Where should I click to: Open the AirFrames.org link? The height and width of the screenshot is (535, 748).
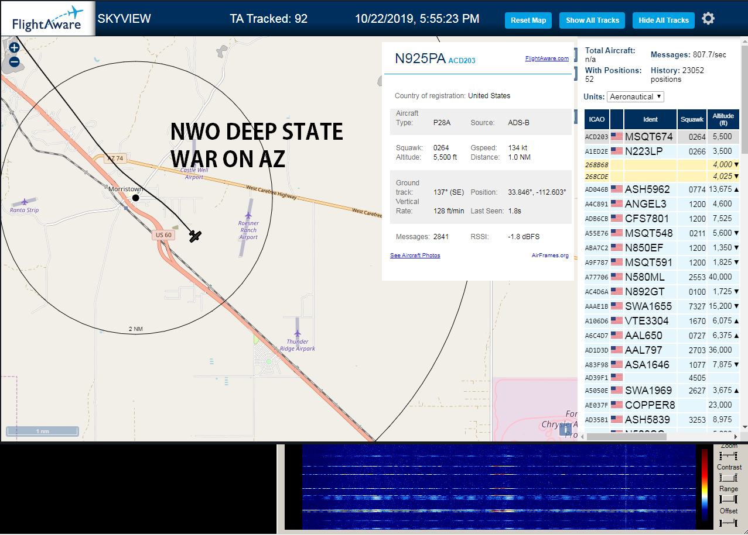550,256
